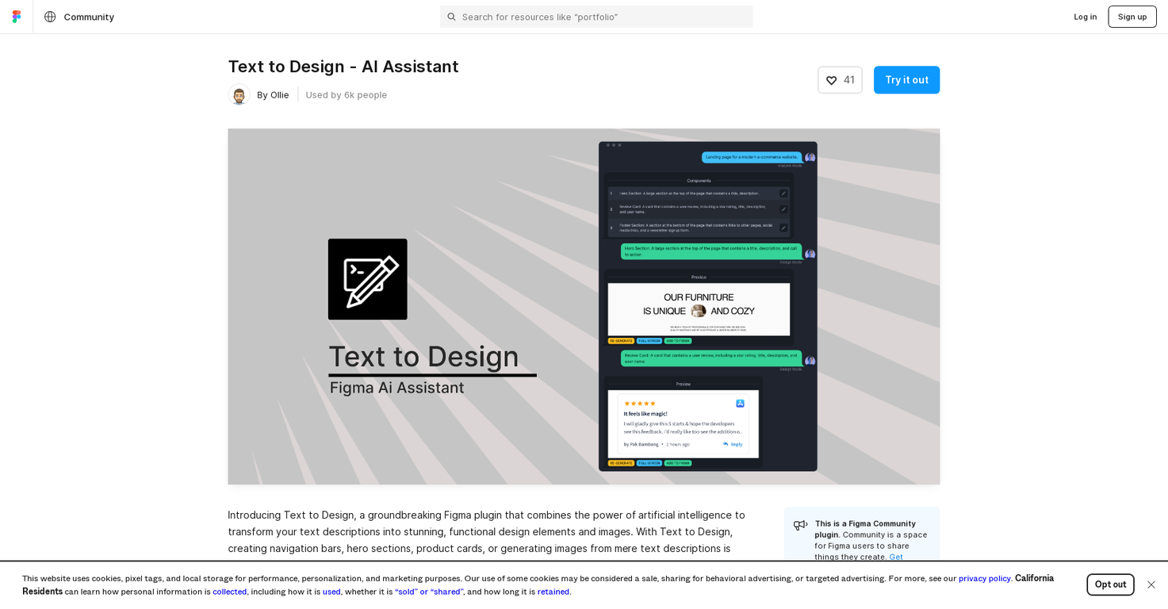The image size is (1168, 609).
Task: Open the plugin cover preview image
Action: 584,306
